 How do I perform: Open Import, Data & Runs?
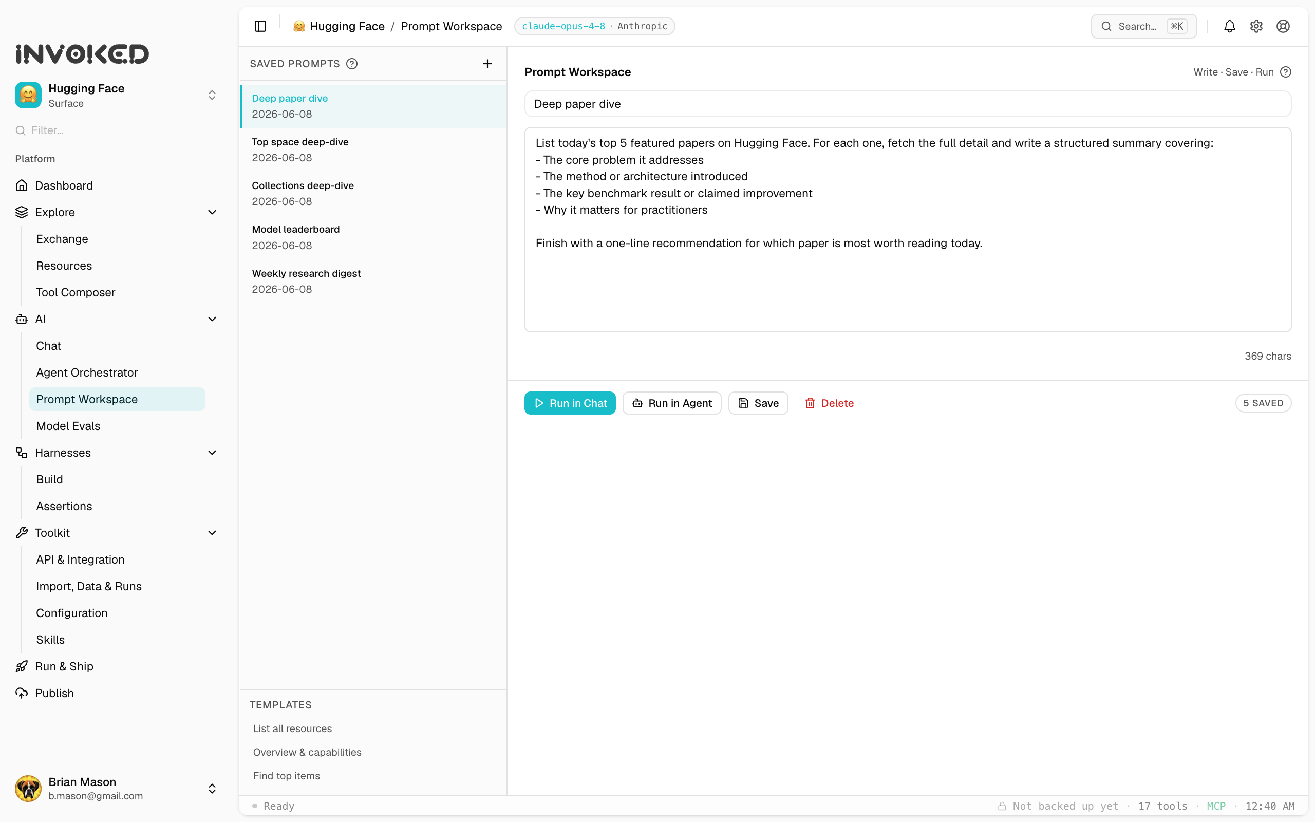[x=88, y=586]
